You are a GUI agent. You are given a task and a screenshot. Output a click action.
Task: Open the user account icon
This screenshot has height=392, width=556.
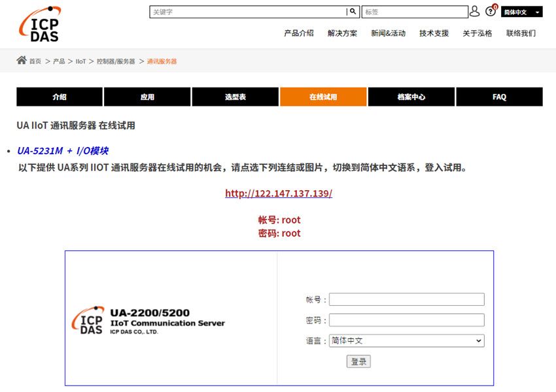(x=474, y=11)
